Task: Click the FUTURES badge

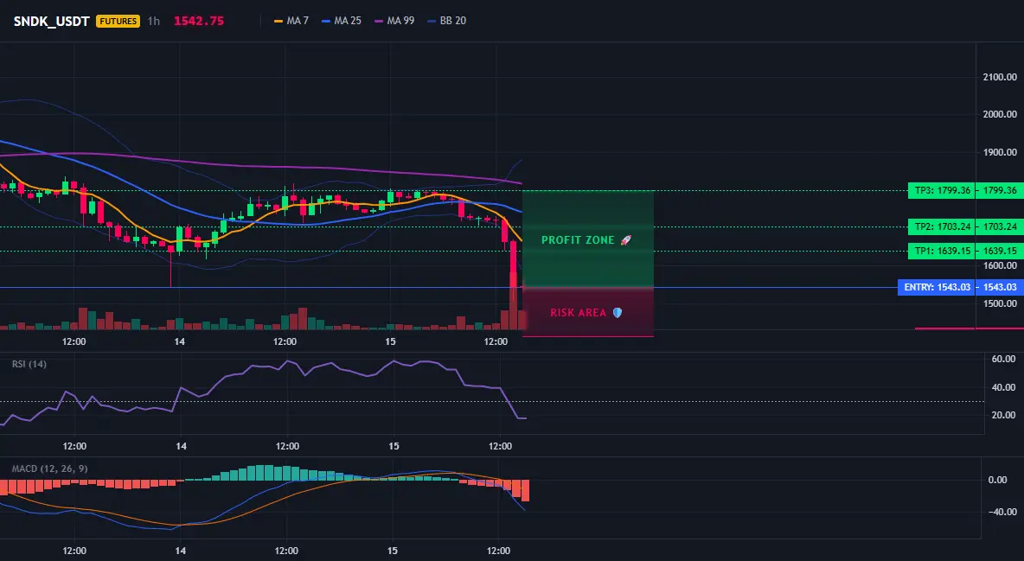Action: click(118, 21)
